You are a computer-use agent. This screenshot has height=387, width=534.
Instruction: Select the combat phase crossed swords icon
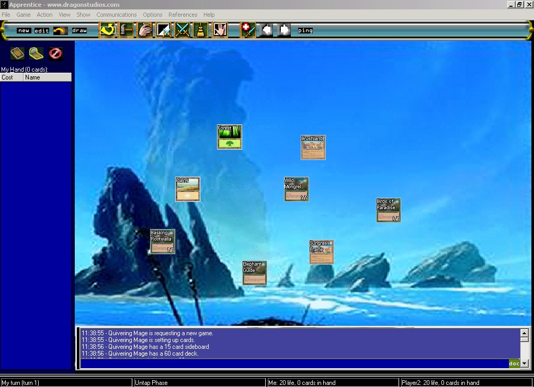(183, 30)
